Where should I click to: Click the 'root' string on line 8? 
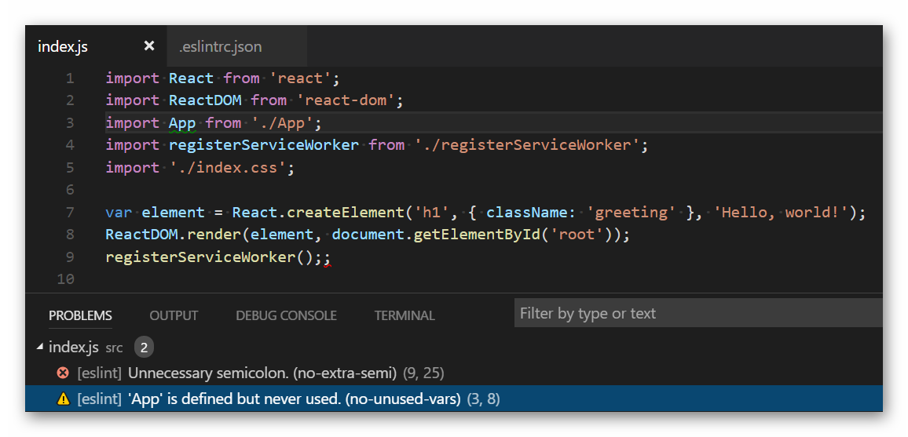[577, 235]
